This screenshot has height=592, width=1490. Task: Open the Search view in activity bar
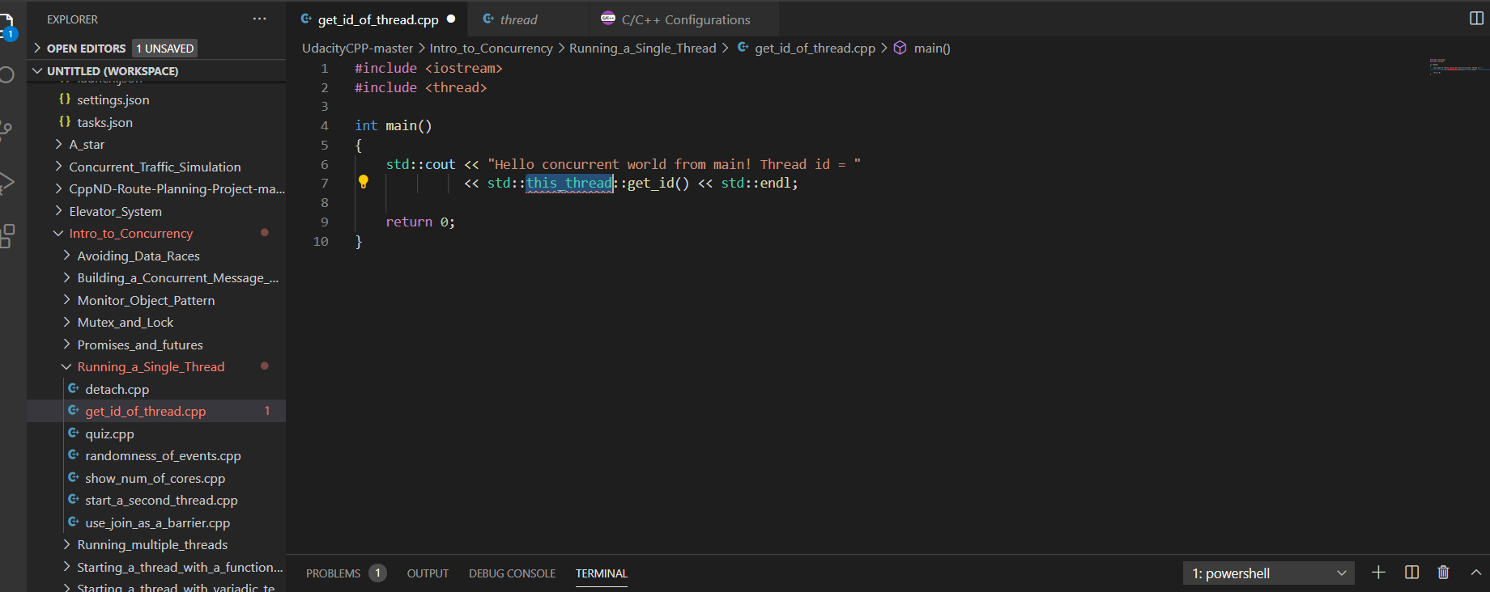(6, 75)
